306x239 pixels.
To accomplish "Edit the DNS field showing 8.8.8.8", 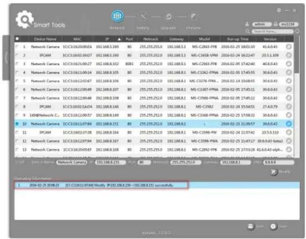I will [x=278, y=162].
